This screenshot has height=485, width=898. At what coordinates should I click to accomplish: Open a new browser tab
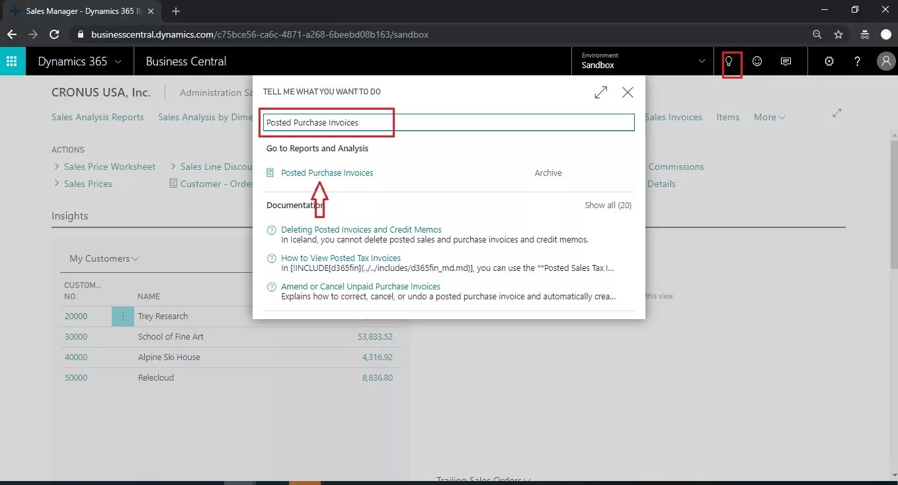(175, 11)
